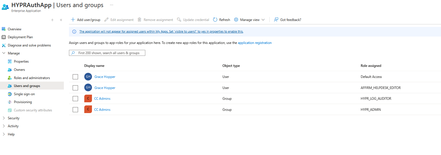Viewport: 441px width, 155px height.
Task: Click the Single sign-on icon
Action: tap(10, 94)
